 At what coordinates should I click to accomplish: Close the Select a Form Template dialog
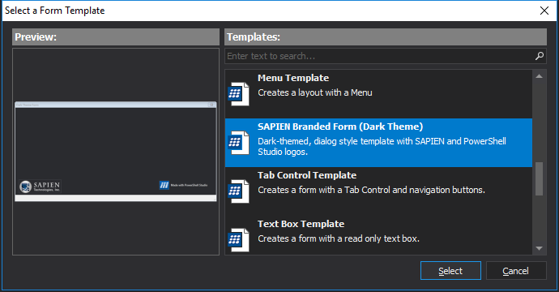point(544,11)
